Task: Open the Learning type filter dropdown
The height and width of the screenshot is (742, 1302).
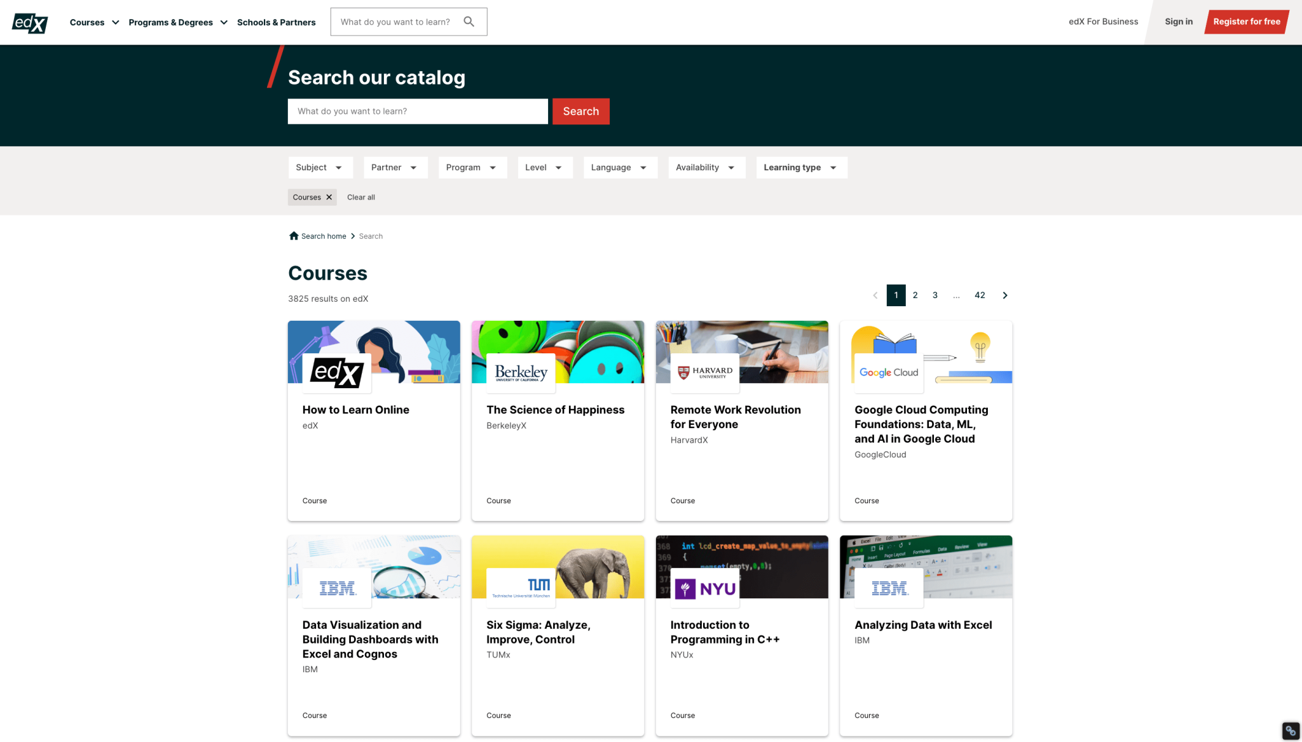Action: pos(801,167)
